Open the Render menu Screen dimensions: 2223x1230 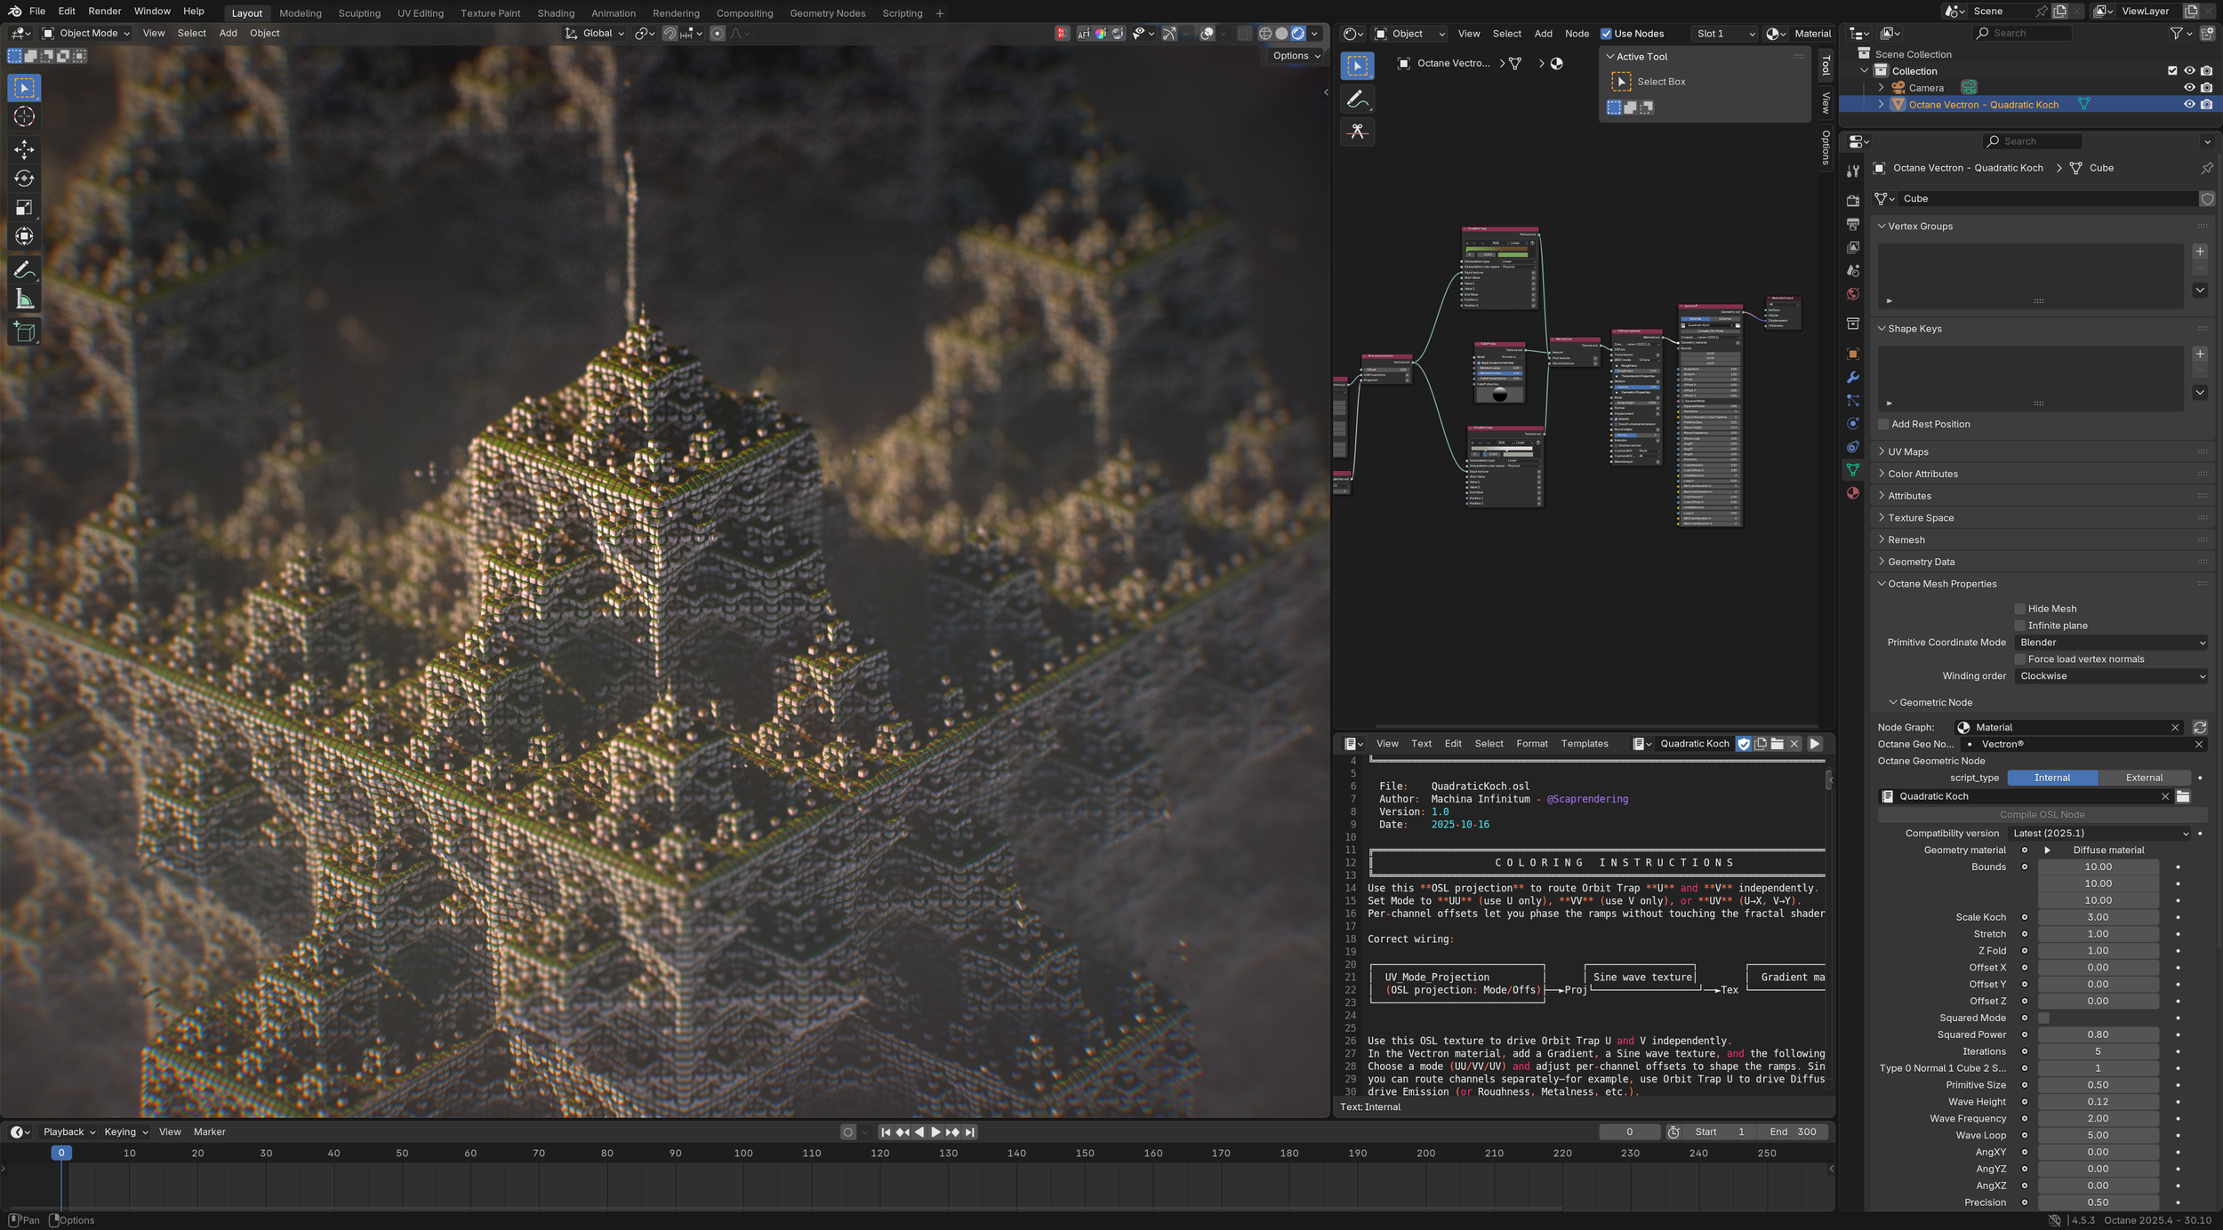click(104, 12)
